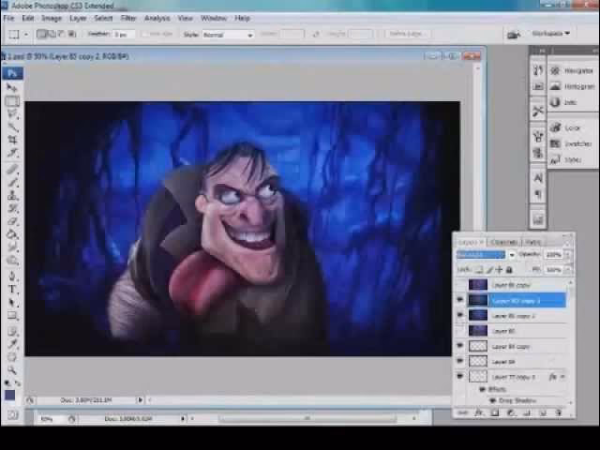
Task: Toggle the Effects visibility eye
Action: click(x=483, y=390)
